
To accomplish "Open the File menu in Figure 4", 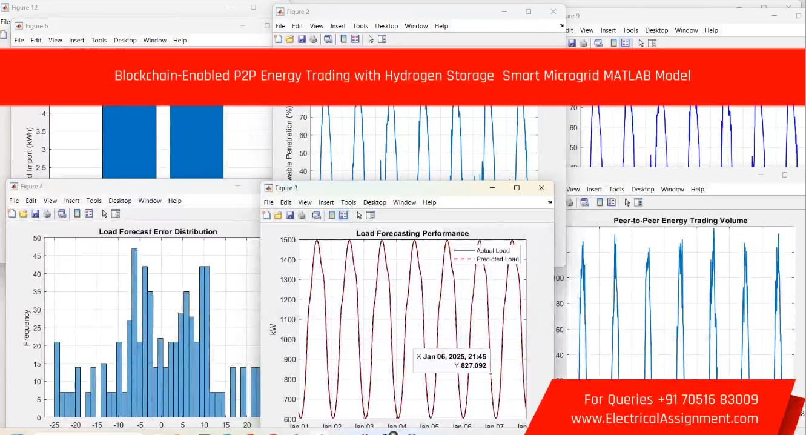I will point(14,201).
